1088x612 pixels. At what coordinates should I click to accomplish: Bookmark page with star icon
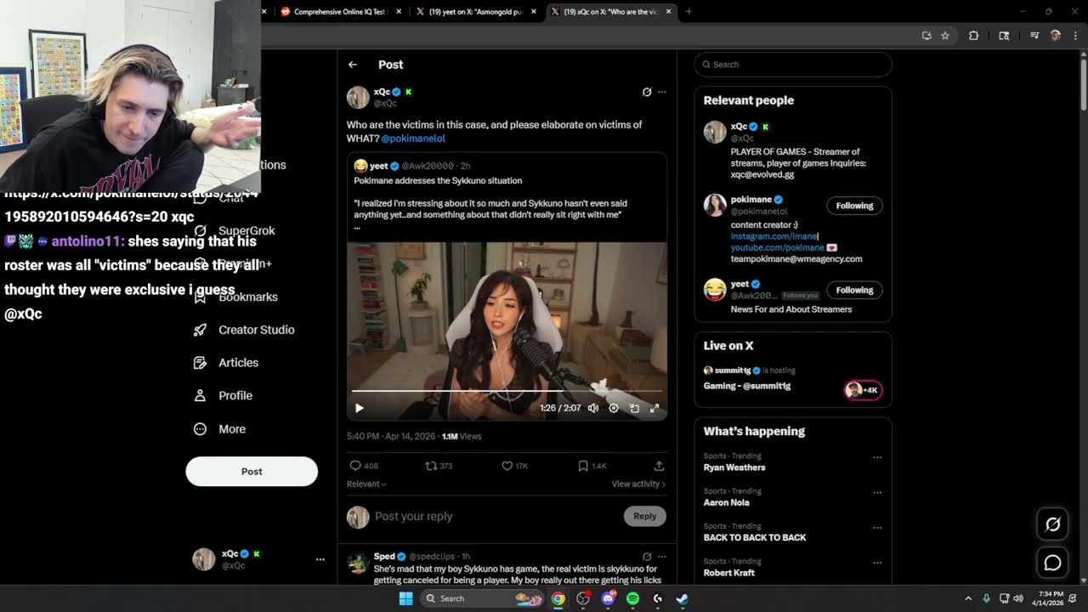[x=945, y=36]
